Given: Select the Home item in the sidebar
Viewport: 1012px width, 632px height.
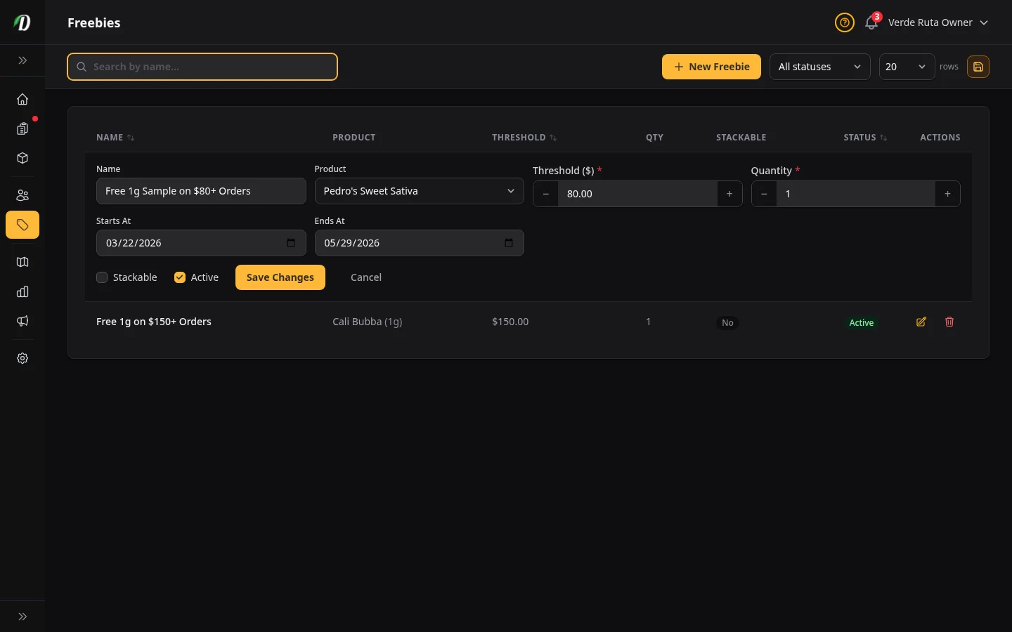Looking at the screenshot, I should click(22, 99).
